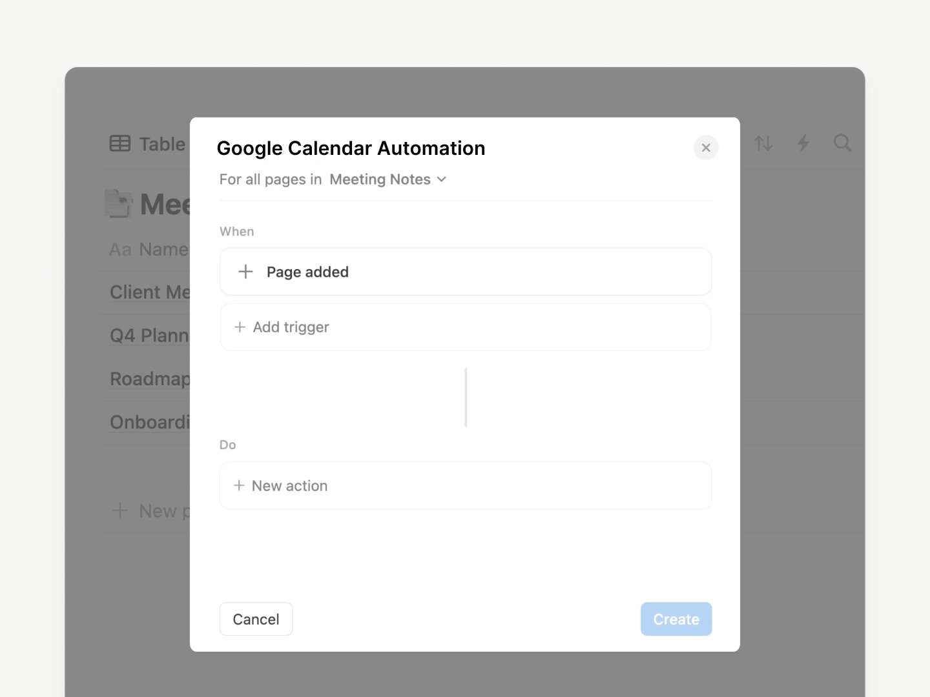Viewport: 930px width, 697px height.
Task: Click the Name column header in background
Action: (149, 249)
